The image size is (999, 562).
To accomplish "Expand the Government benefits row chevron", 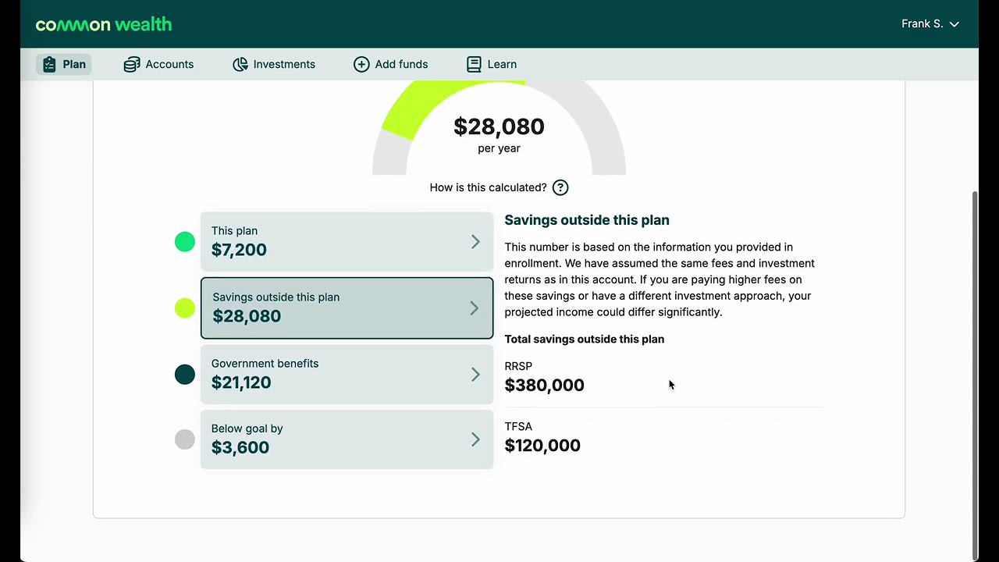I will [x=475, y=375].
